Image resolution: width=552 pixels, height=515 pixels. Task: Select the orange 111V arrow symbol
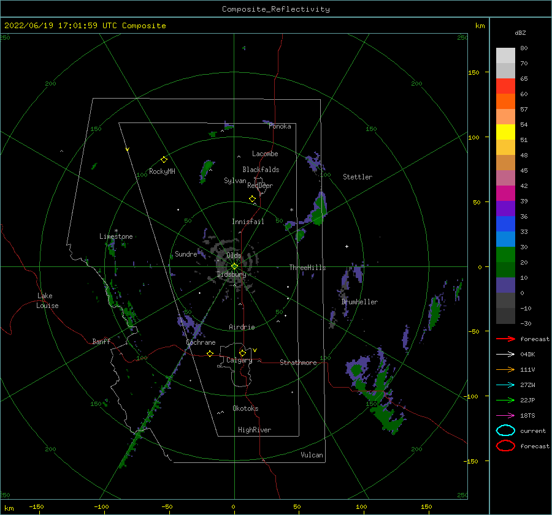pyautogui.click(x=505, y=369)
